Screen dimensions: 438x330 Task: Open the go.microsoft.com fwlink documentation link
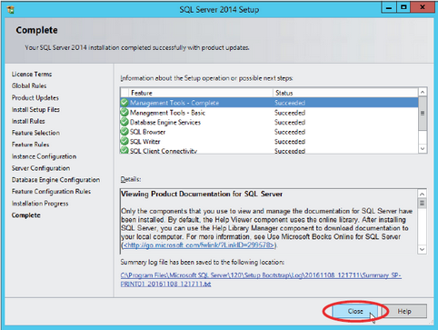pyautogui.click(x=199, y=245)
